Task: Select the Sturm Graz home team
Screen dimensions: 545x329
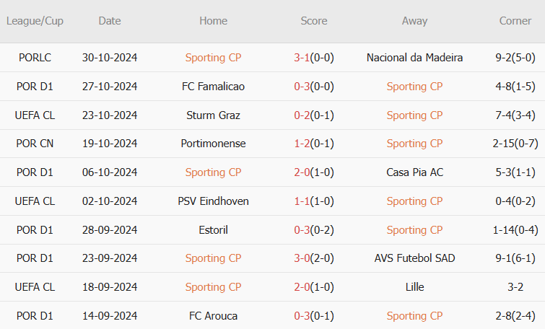Action: pyautogui.click(x=213, y=115)
